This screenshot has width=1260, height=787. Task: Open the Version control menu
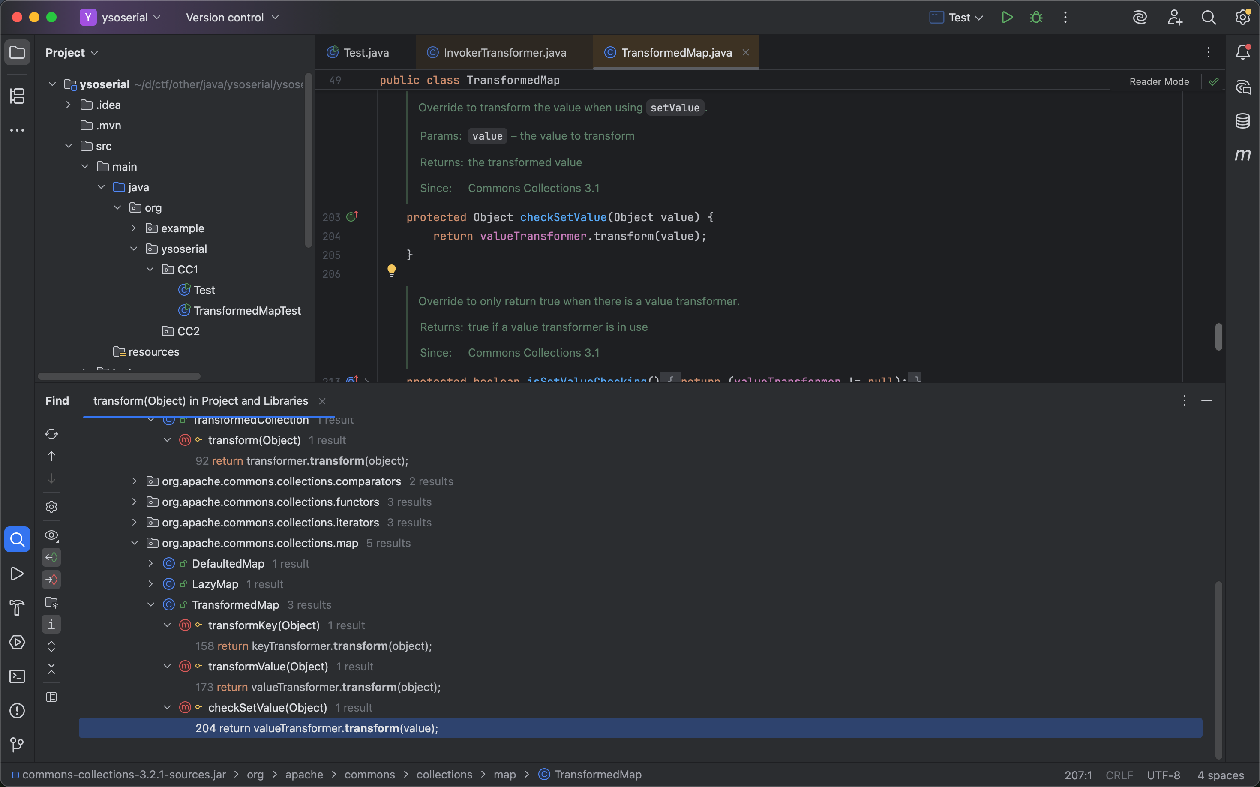(232, 17)
